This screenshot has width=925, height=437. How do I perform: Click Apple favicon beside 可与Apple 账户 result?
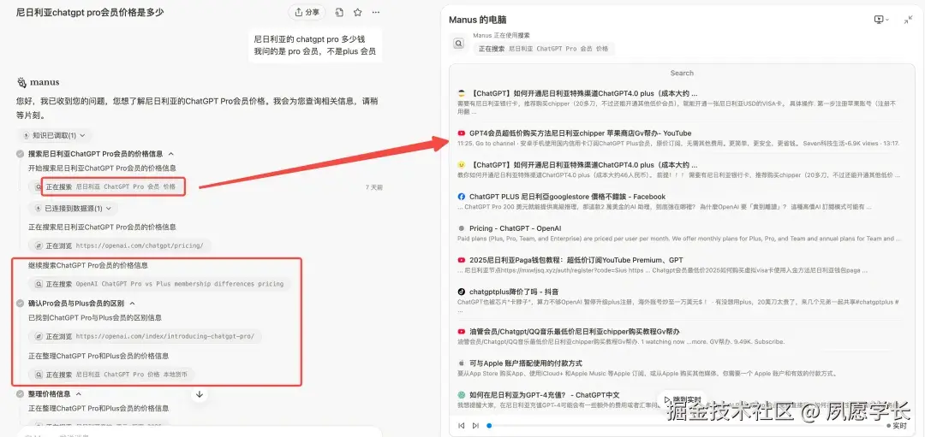[462, 363]
